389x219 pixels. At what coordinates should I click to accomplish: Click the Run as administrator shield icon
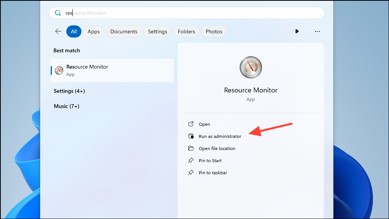click(x=191, y=136)
